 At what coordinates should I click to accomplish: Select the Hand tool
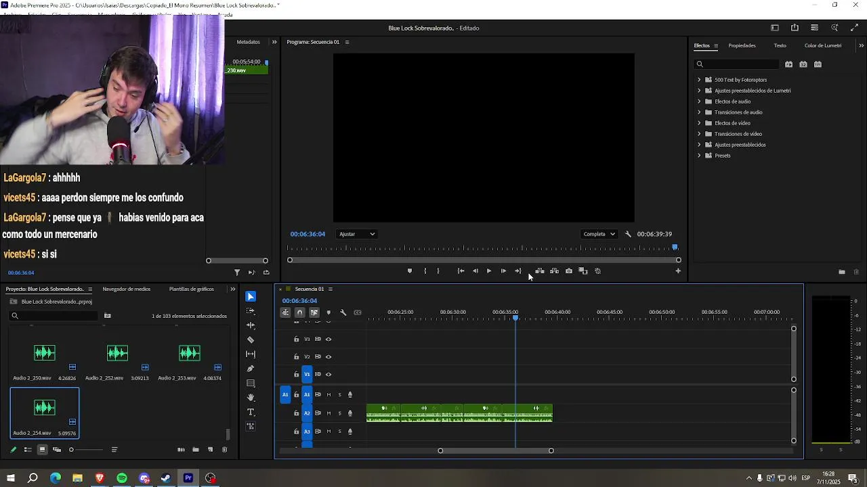click(251, 398)
